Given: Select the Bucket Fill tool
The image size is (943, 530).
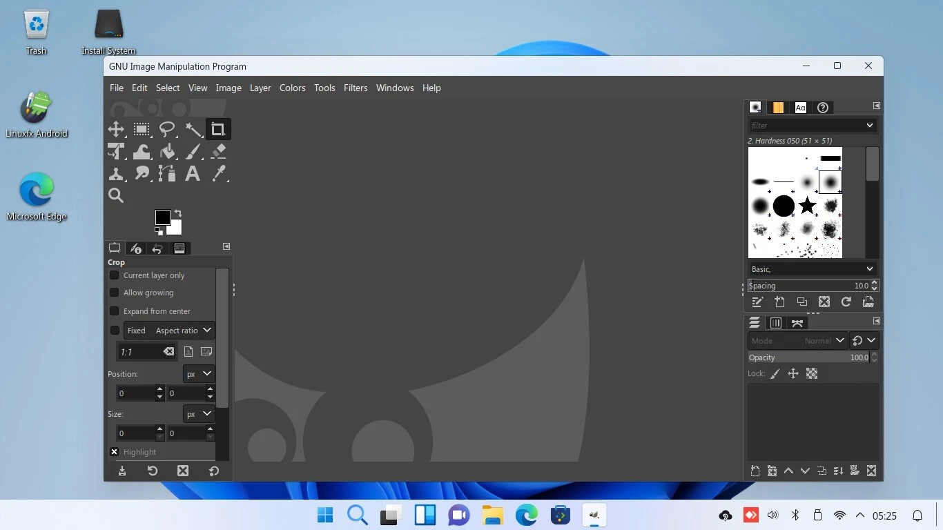Looking at the screenshot, I should pyautogui.click(x=167, y=151).
